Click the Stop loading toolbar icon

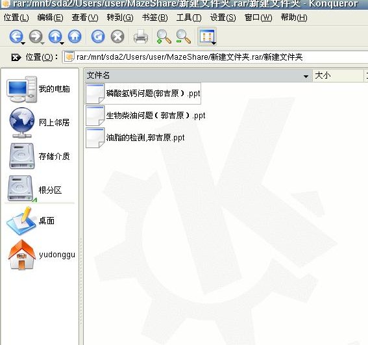117,36
